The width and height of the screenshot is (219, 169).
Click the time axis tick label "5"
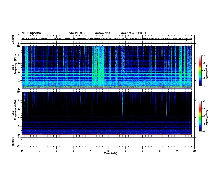tap(108, 151)
